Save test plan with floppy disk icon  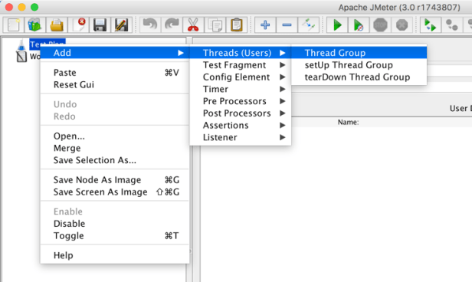coord(100,25)
